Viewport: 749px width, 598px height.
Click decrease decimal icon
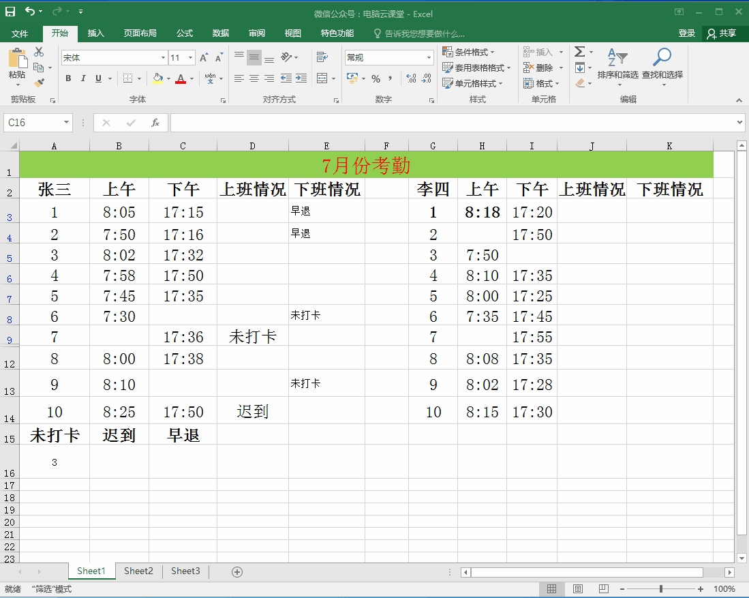(x=427, y=79)
